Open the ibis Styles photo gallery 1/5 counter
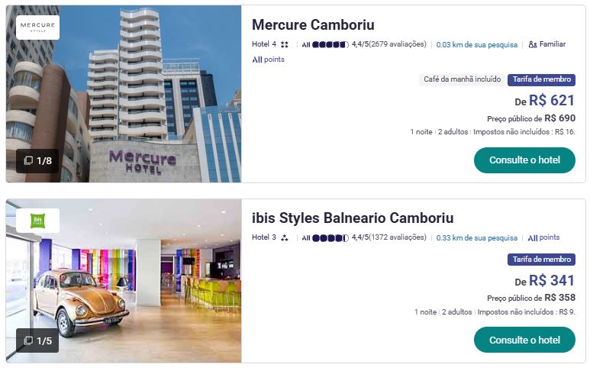This screenshot has height=371, width=590. (x=37, y=340)
